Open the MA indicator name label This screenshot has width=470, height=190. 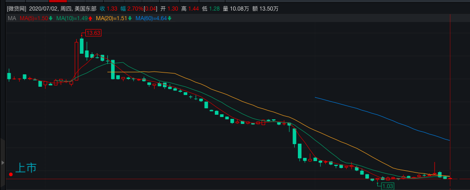click(12, 18)
